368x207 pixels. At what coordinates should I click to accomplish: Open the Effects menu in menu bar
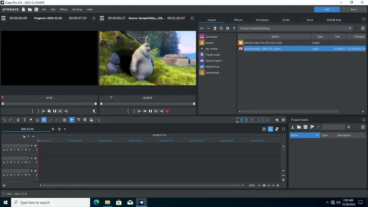pyautogui.click(x=63, y=9)
